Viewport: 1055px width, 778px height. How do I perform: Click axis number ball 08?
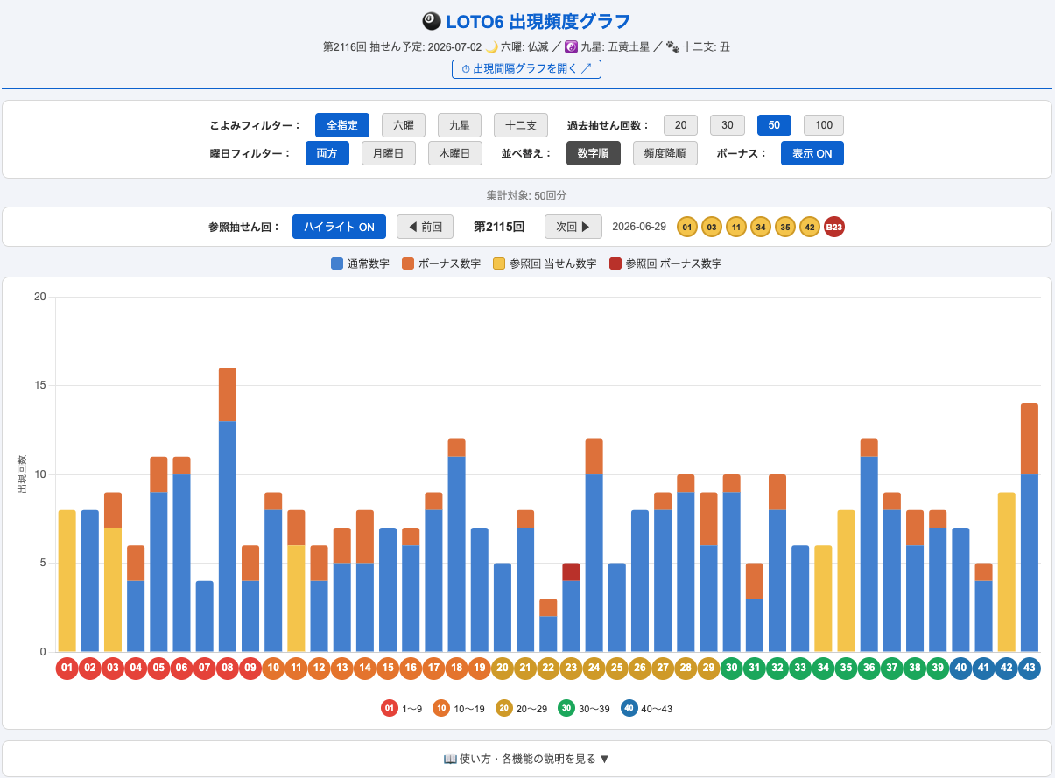coord(228,669)
